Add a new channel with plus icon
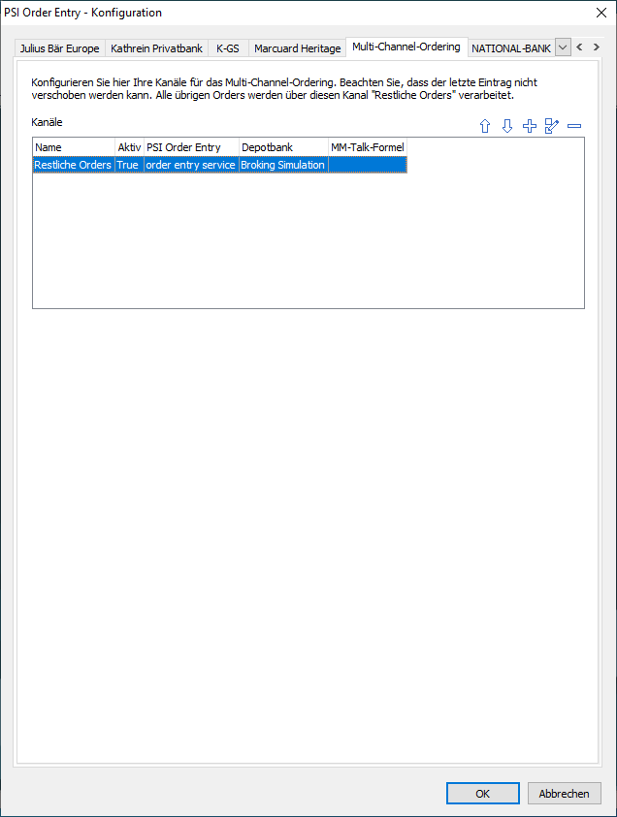 [x=529, y=127]
